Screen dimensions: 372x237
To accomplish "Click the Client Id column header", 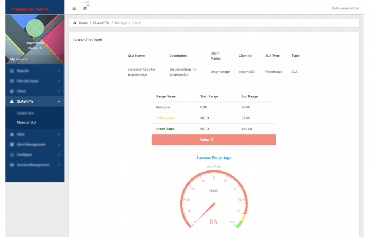I will pos(245,56).
